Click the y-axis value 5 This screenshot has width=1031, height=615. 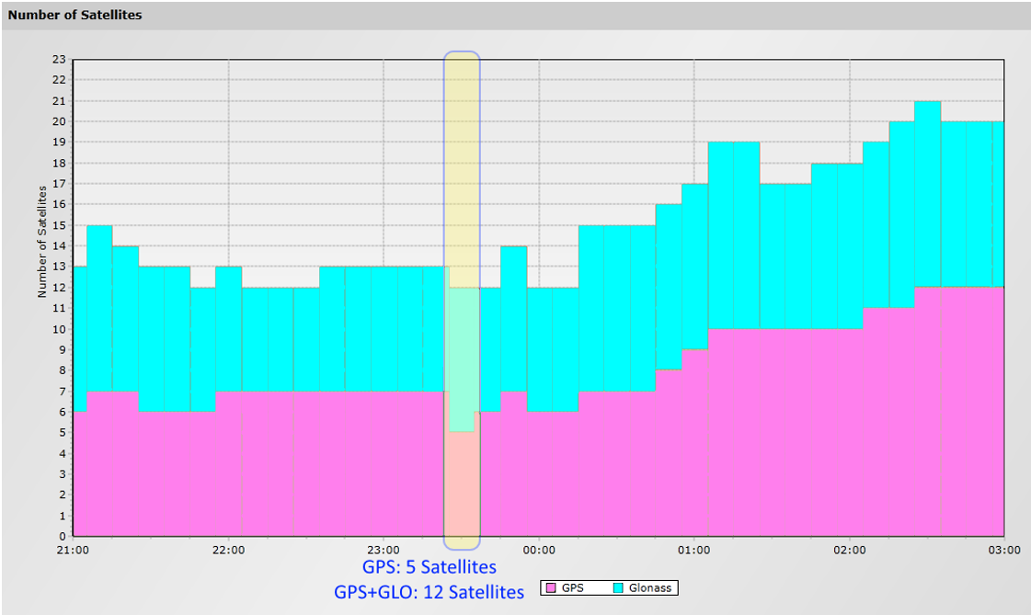(63, 433)
